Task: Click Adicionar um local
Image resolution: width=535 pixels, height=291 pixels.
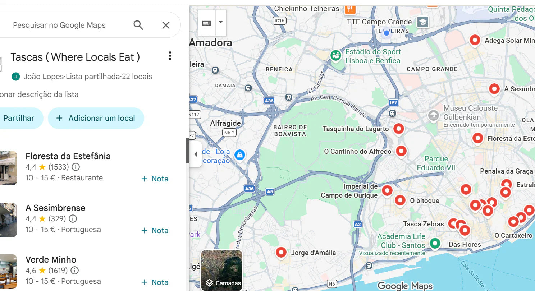Action: click(x=96, y=118)
